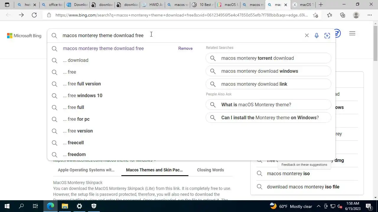The image size is (378, 212).
Task: Open notification center icon
Action: pyautogui.click(x=369, y=206)
